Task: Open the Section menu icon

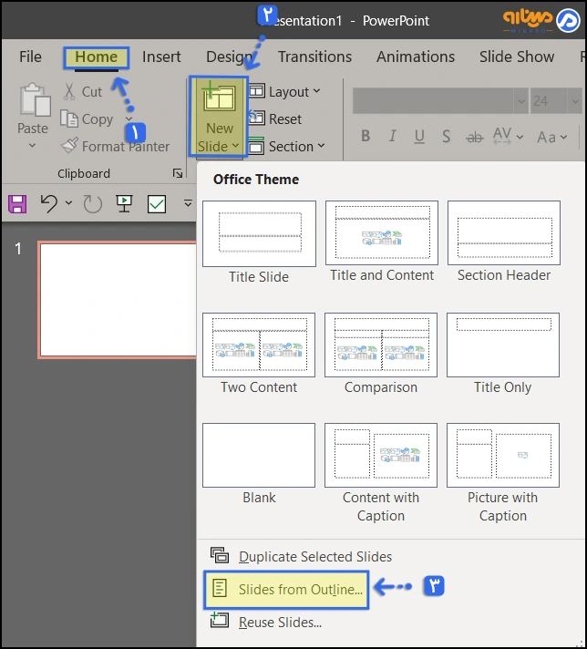Action: tap(256, 146)
